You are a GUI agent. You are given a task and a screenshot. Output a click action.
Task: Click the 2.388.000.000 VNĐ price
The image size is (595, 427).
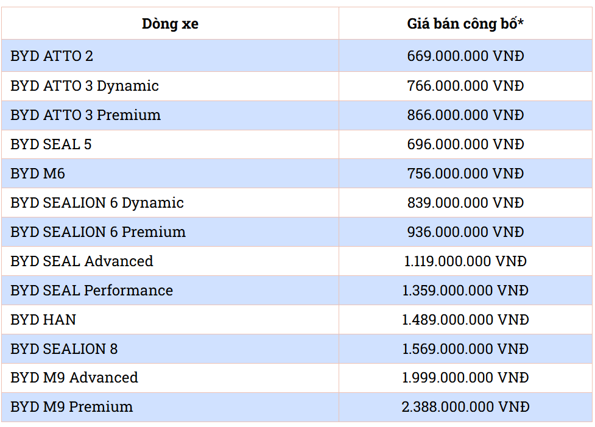coord(465,407)
